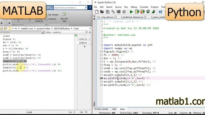
Task: Click Spyder line 13 np.linspace code
Action: [x=127, y=62]
